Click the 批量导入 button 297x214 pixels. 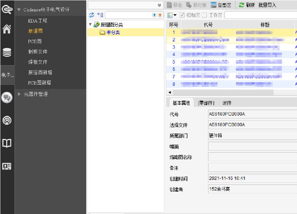pyautogui.click(x=267, y=5)
